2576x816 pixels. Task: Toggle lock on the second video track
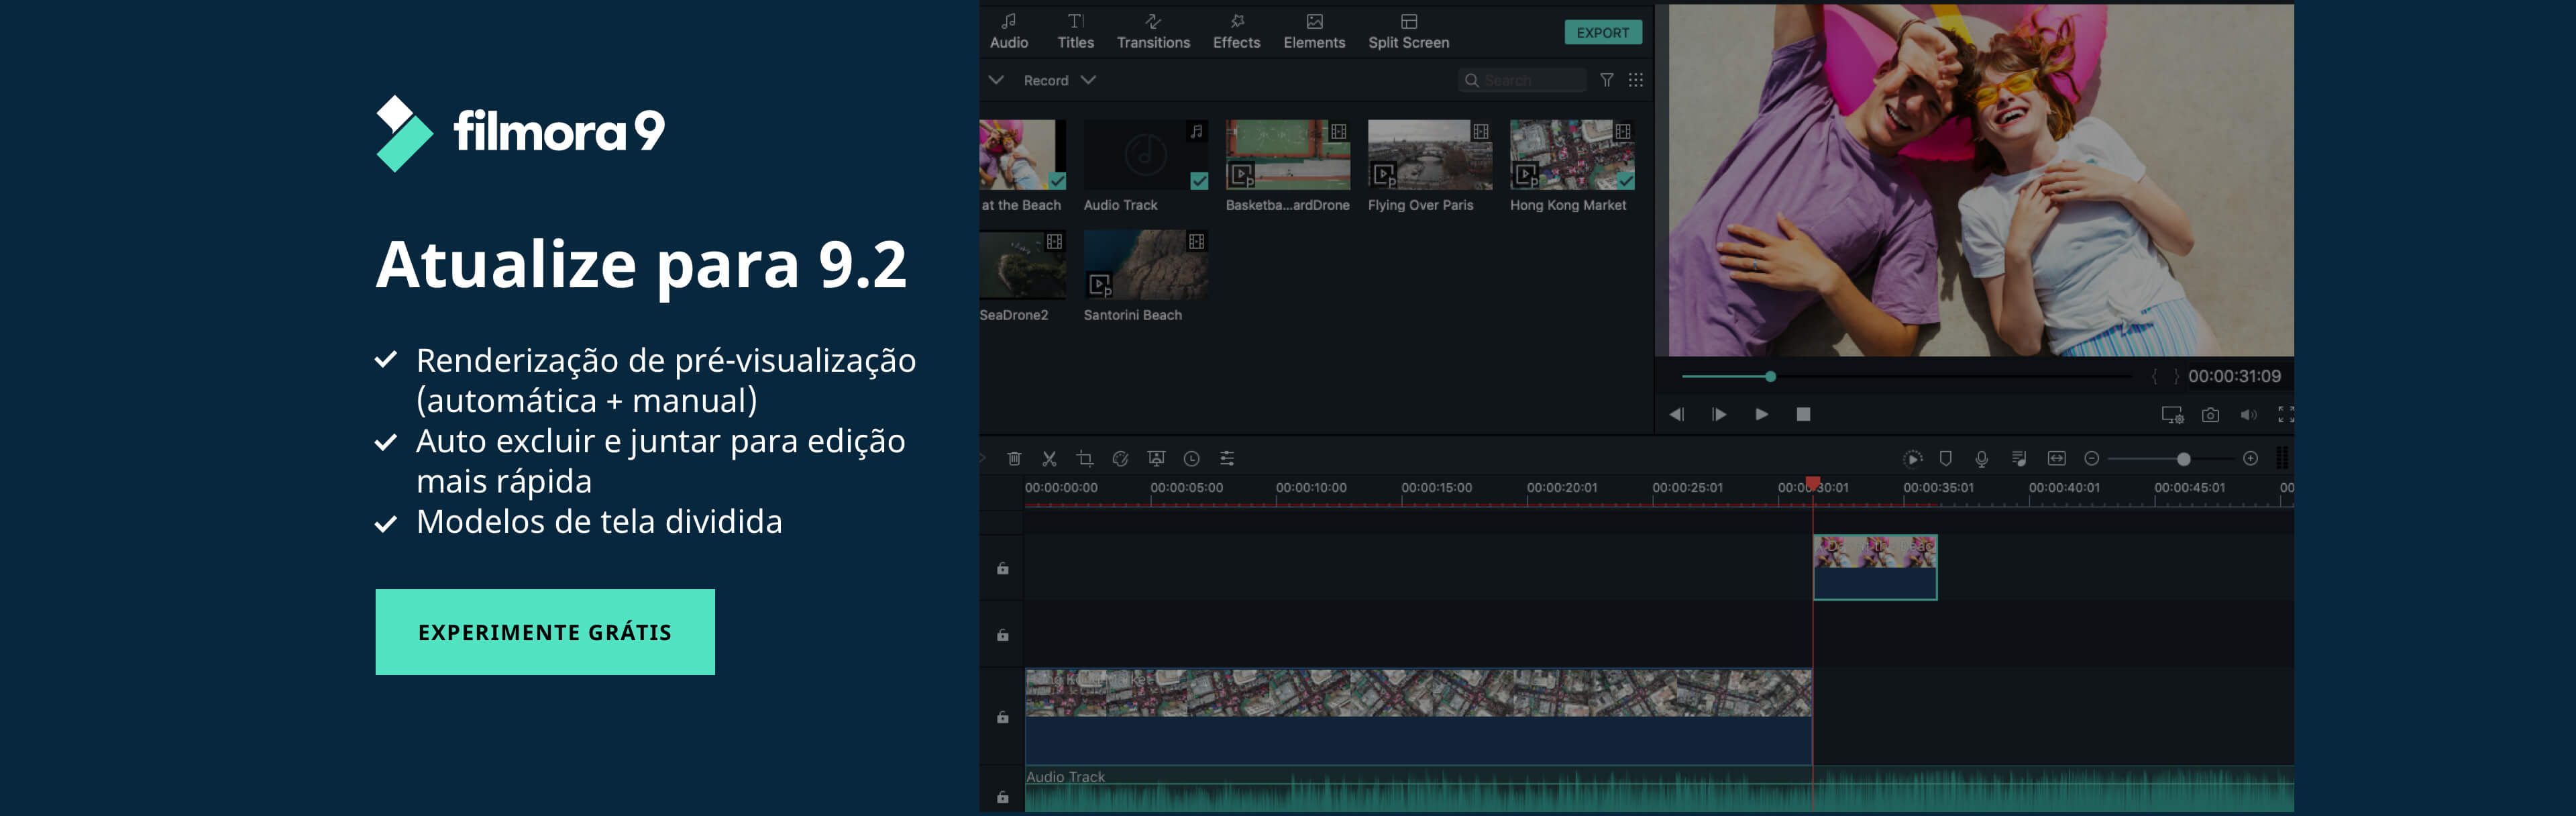tap(1002, 634)
